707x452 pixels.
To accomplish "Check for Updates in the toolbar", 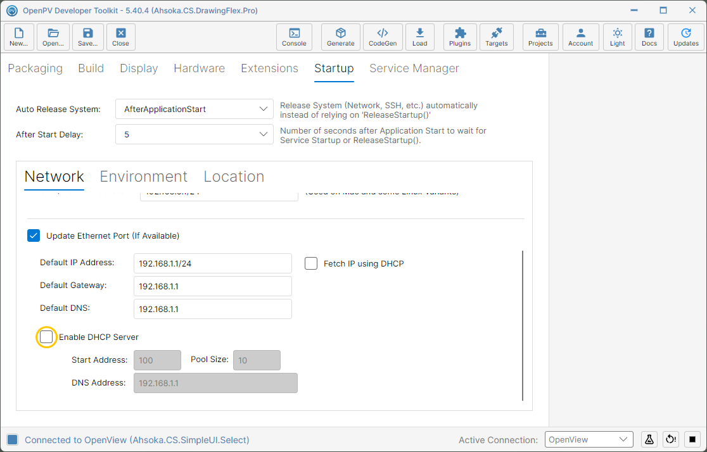I will 686,37.
